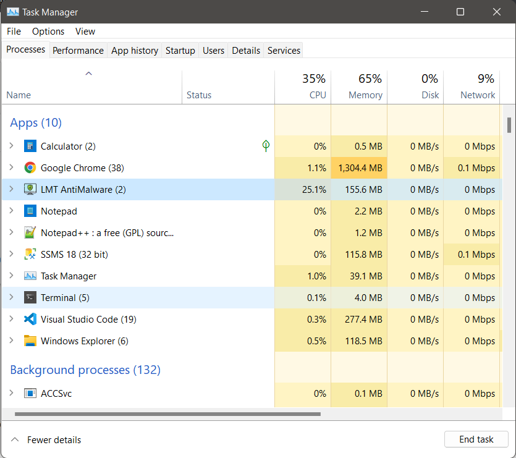Screen dimensions: 516x458
Task: Switch to the Performance tab
Action: [x=78, y=51]
